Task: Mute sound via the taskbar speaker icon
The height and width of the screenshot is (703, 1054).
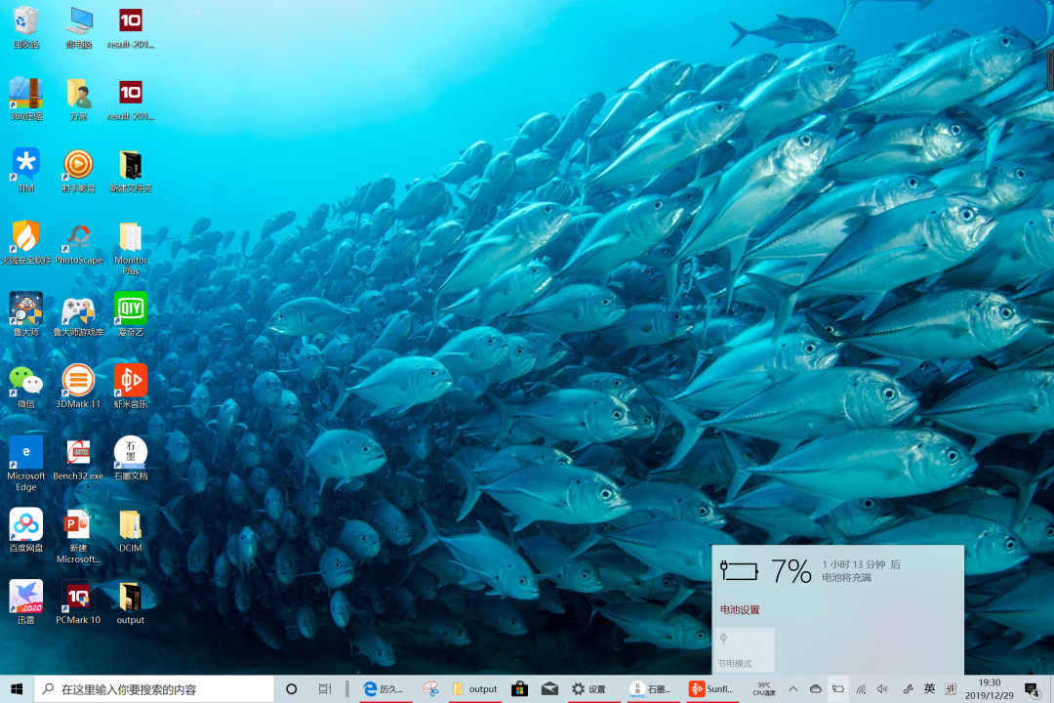Action: [883, 689]
